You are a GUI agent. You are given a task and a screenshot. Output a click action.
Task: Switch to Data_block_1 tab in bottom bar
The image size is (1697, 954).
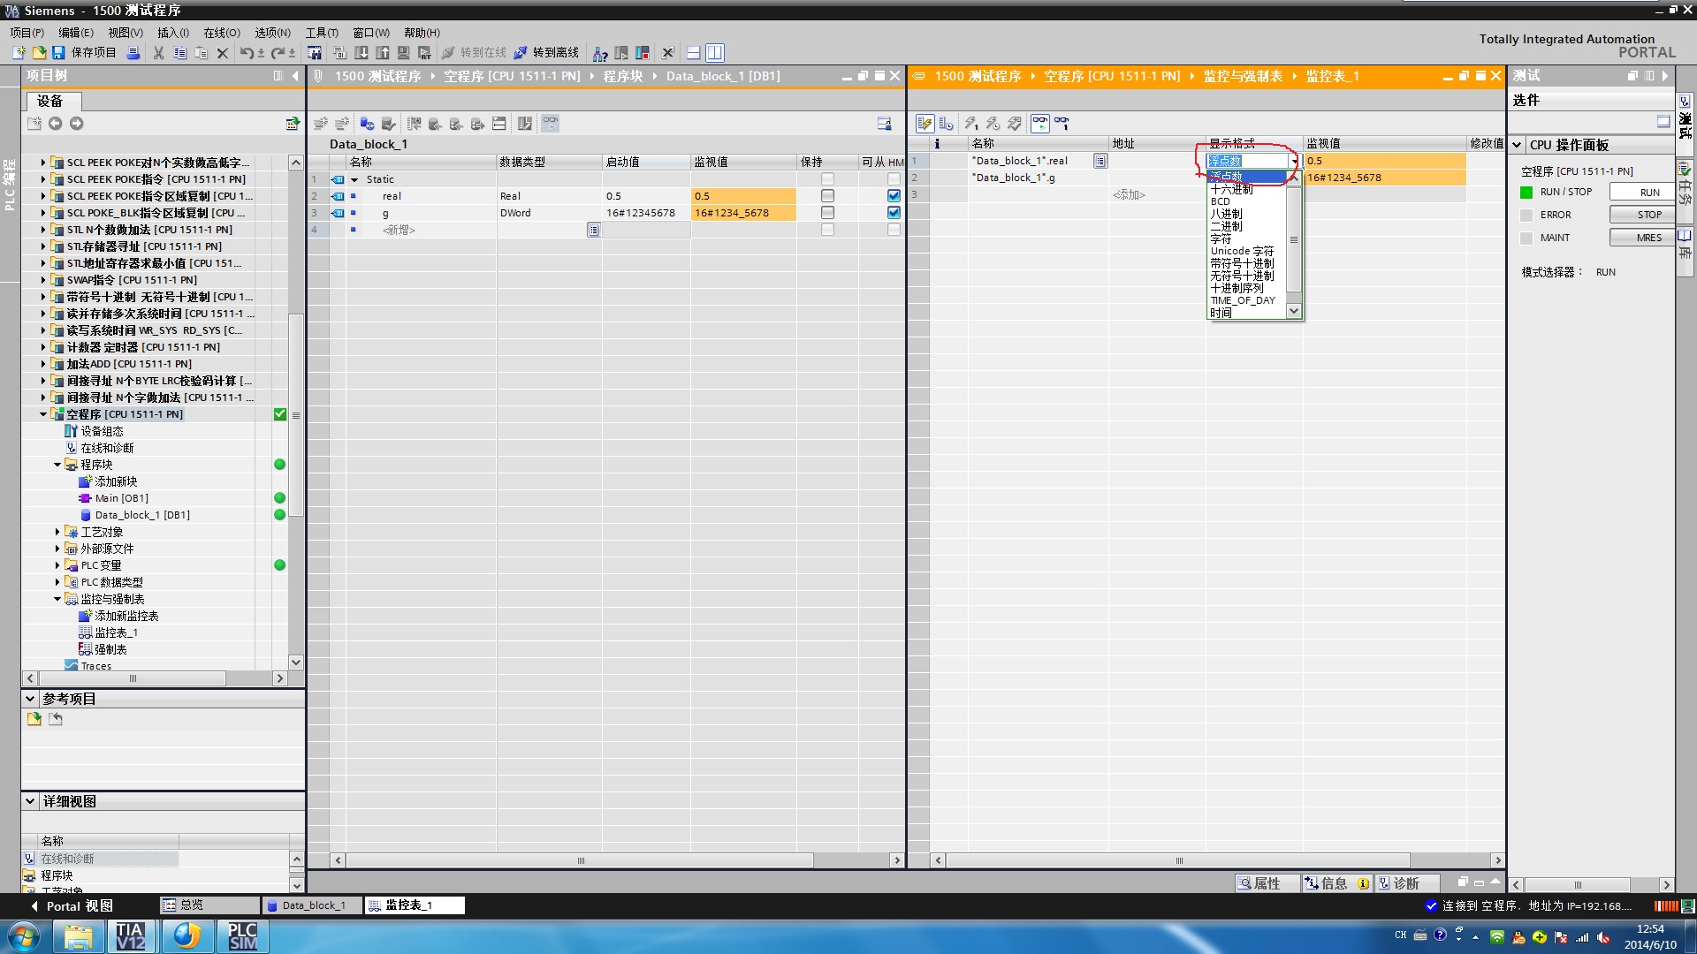tap(312, 905)
